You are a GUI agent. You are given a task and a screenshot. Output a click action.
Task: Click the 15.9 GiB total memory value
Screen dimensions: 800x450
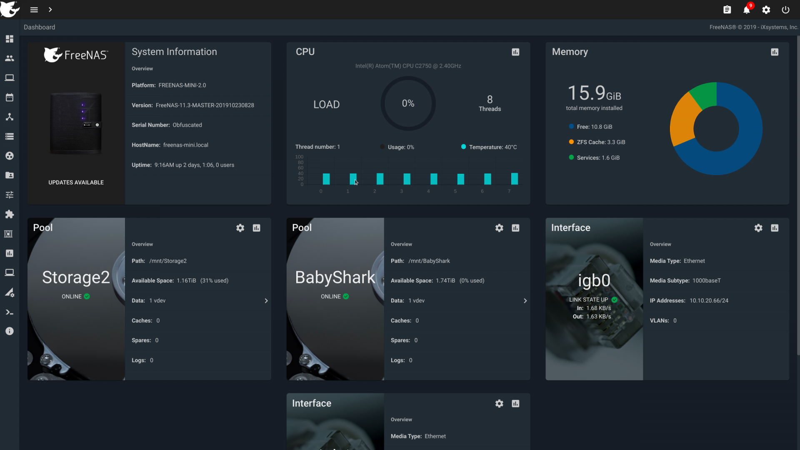[594, 93]
